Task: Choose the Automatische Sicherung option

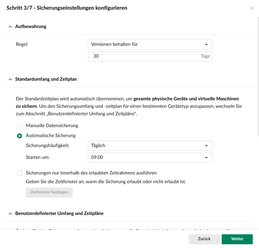Action: pyautogui.click(x=20, y=136)
